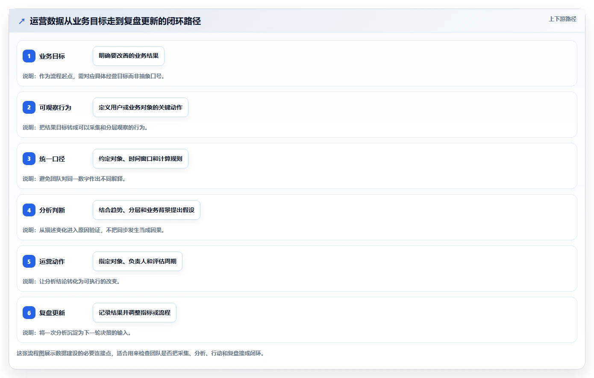Click the 分析判断 step heading

point(52,210)
